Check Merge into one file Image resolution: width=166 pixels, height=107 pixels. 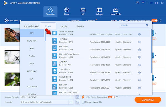[83, 102]
